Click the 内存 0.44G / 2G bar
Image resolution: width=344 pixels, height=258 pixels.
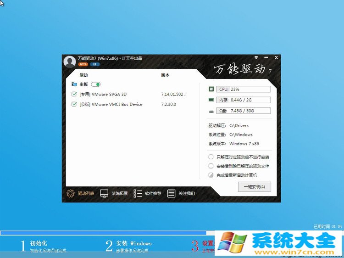[243, 100]
